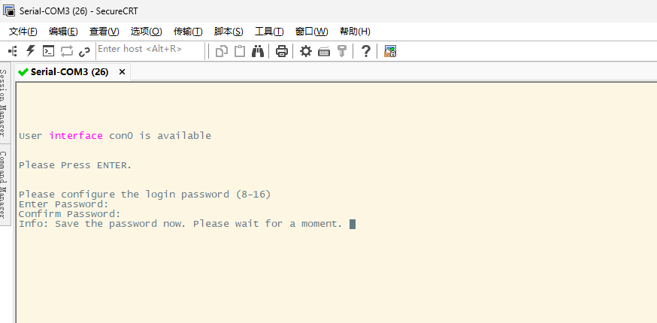Expand the Session Manager side panel
Viewport: 657px width, 323px height.
[5, 103]
